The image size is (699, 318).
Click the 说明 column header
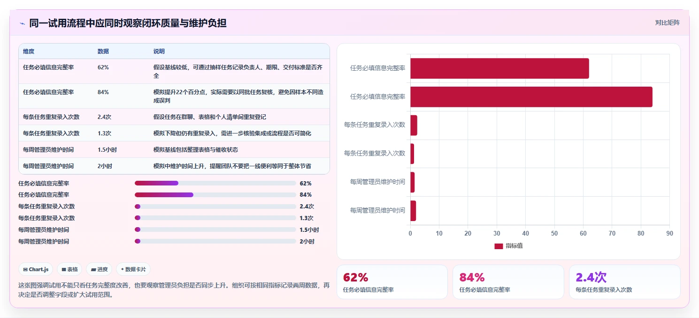(159, 51)
